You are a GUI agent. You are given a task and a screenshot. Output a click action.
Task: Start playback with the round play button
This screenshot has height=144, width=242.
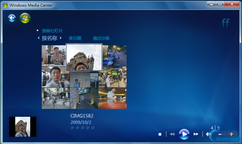click(x=184, y=134)
